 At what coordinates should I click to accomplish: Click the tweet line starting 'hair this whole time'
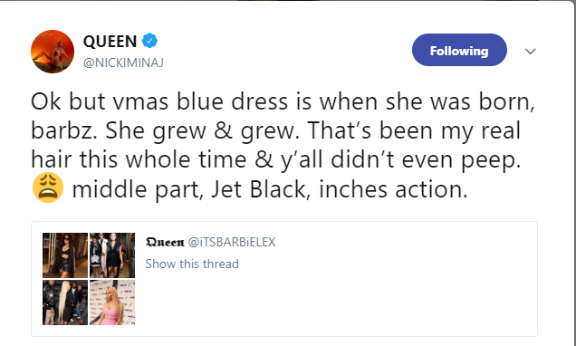tap(276, 160)
